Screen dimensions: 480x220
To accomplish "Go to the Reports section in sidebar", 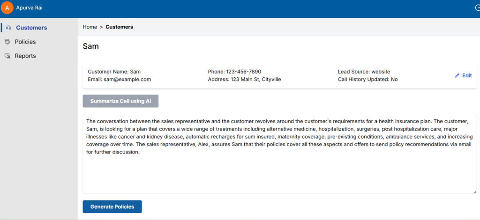I will pos(25,56).
